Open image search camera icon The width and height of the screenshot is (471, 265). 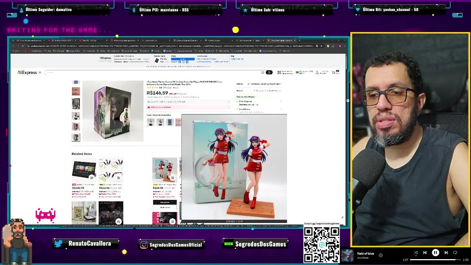262,73
